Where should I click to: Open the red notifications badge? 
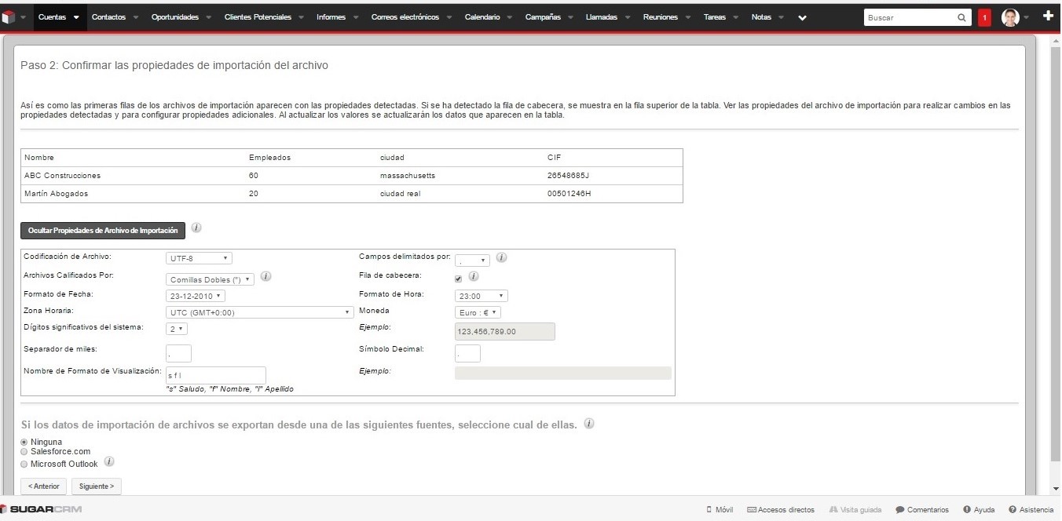coord(984,17)
